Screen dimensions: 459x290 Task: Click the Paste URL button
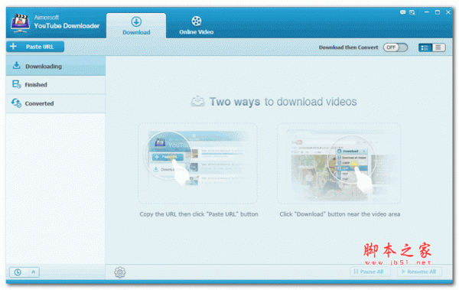pyautogui.click(x=35, y=47)
